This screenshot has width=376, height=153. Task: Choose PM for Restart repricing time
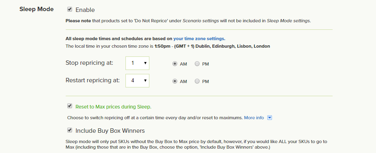[197, 81]
